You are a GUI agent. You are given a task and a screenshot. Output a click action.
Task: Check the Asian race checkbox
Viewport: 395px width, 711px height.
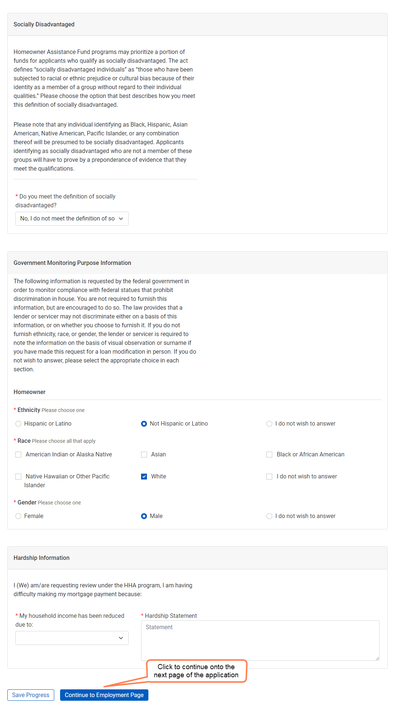tap(144, 455)
